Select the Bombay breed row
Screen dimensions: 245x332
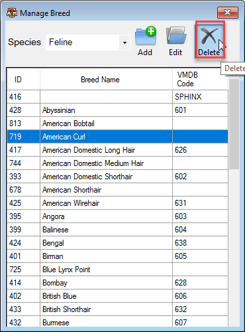pyautogui.click(x=118, y=283)
